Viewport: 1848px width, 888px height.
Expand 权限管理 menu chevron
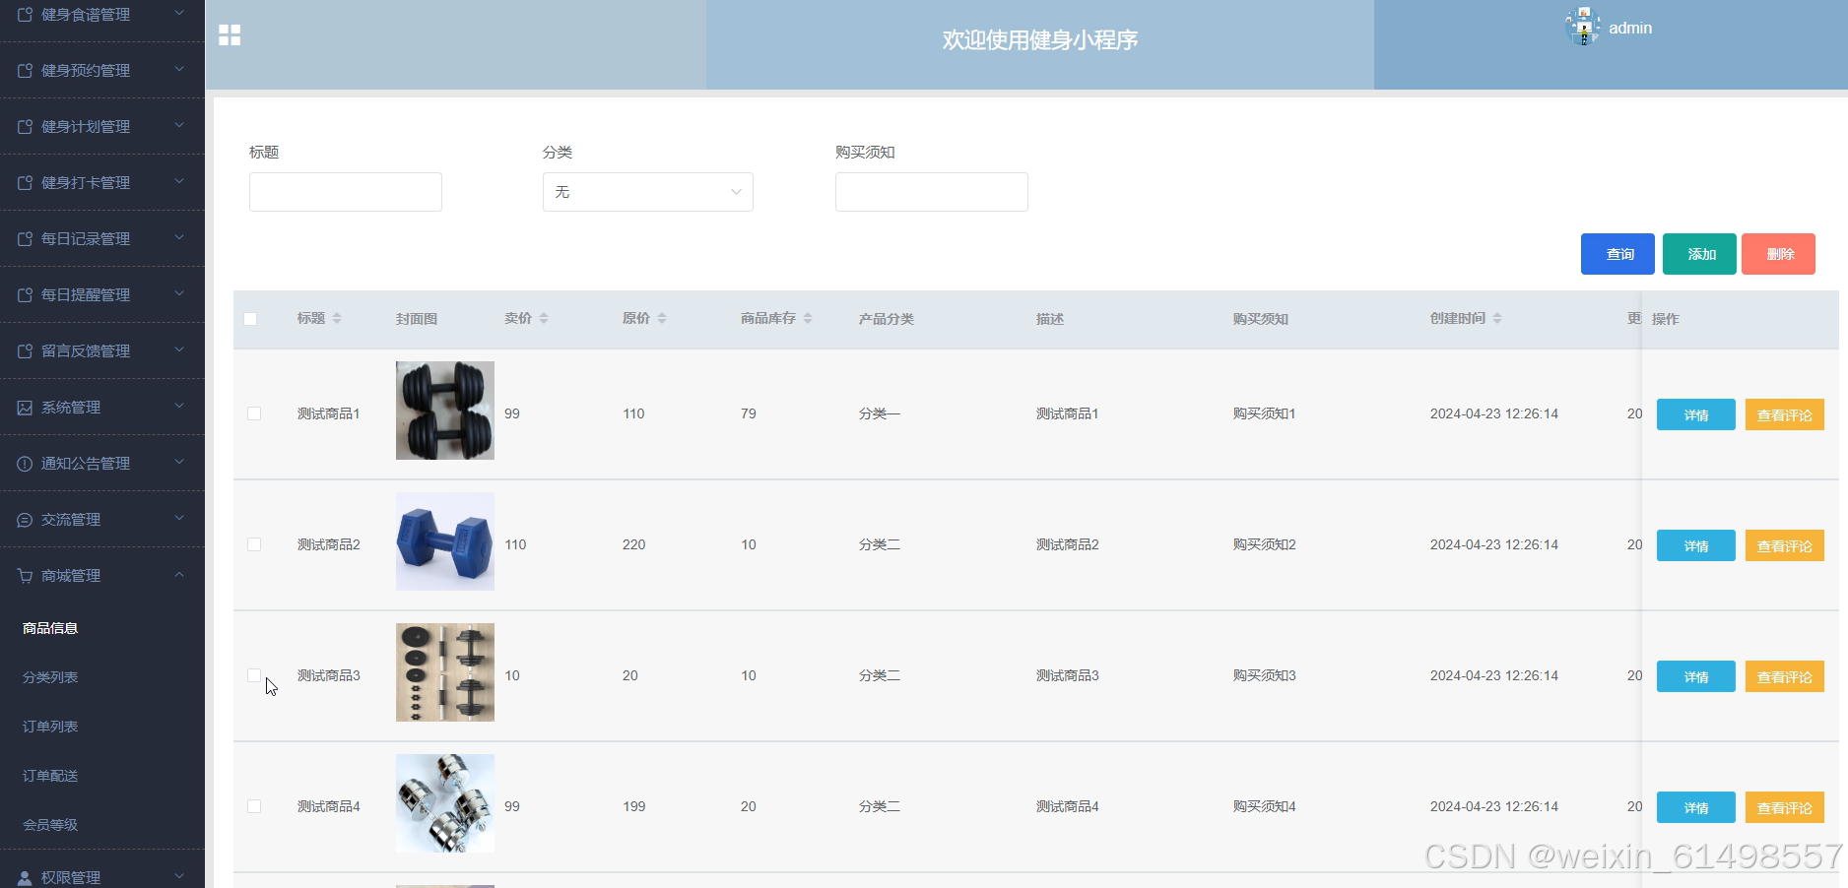179,876
